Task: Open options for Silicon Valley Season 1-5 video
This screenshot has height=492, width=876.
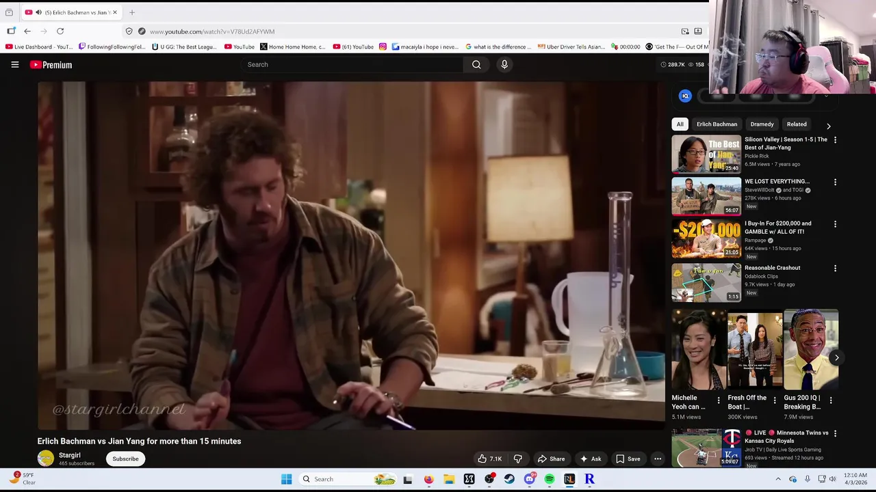Action: (835, 140)
